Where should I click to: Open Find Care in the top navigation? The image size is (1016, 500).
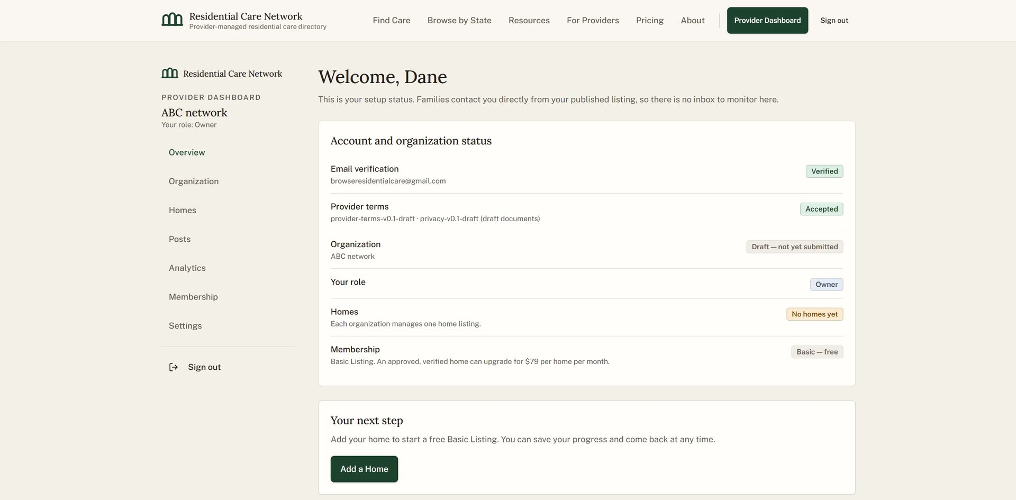pyautogui.click(x=392, y=20)
